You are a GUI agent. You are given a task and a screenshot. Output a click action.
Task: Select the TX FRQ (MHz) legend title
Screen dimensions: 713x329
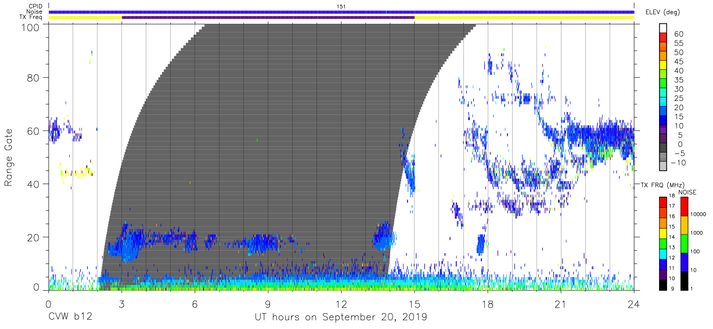click(x=662, y=185)
